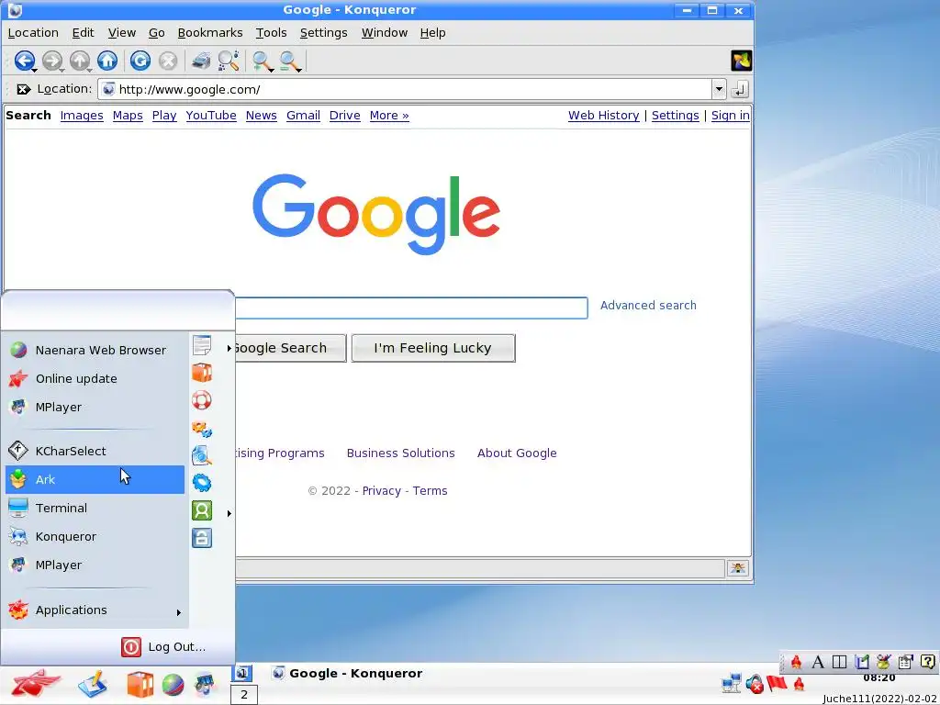The height and width of the screenshot is (705, 940).
Task: Click the network computers tray icon
Action: click(x=731, y=683)
